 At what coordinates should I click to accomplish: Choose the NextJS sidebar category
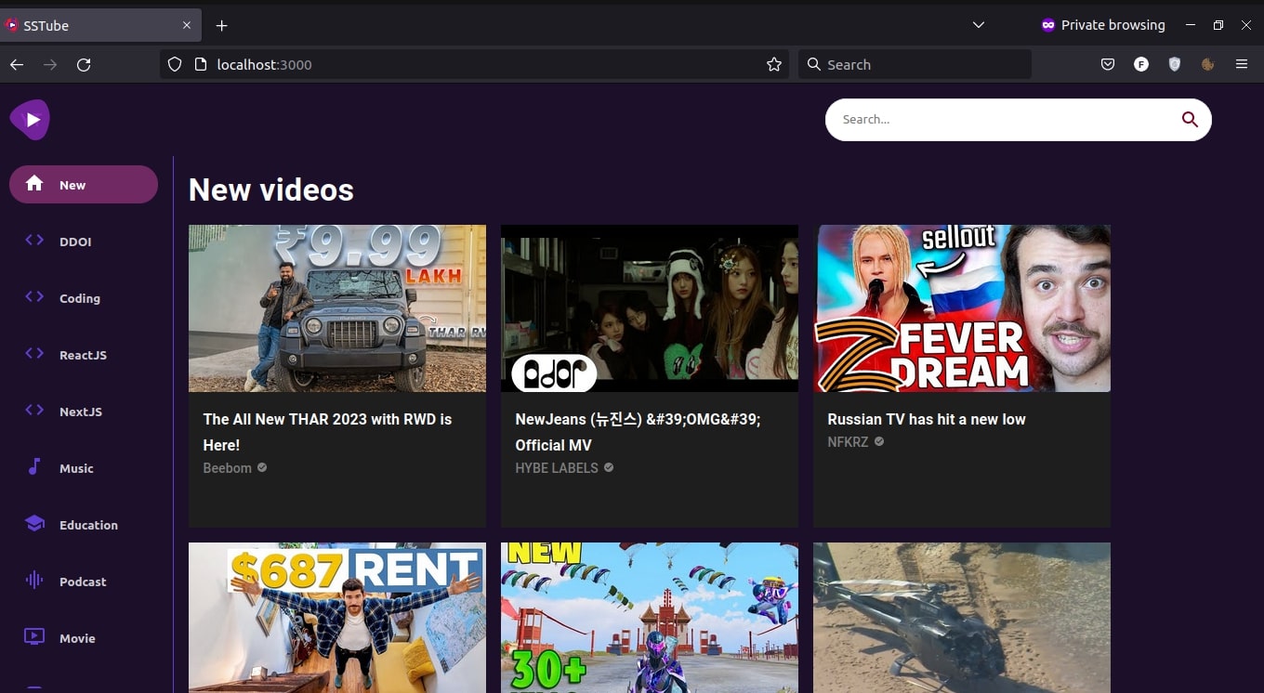(x=81, y=412)
